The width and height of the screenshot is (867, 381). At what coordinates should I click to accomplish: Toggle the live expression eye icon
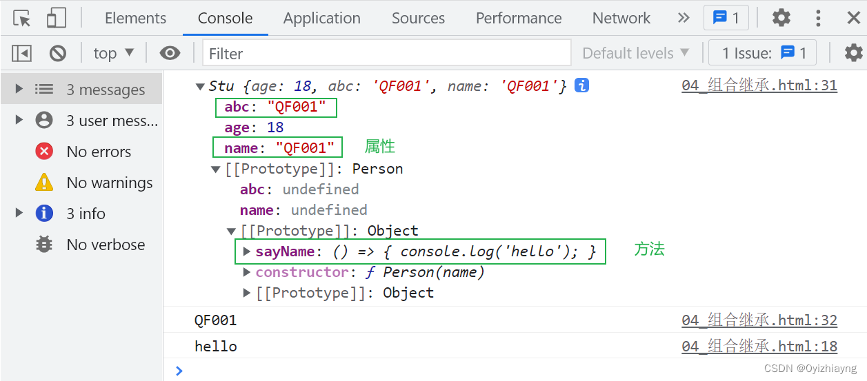pyautogui.click(x=170, y=53)
